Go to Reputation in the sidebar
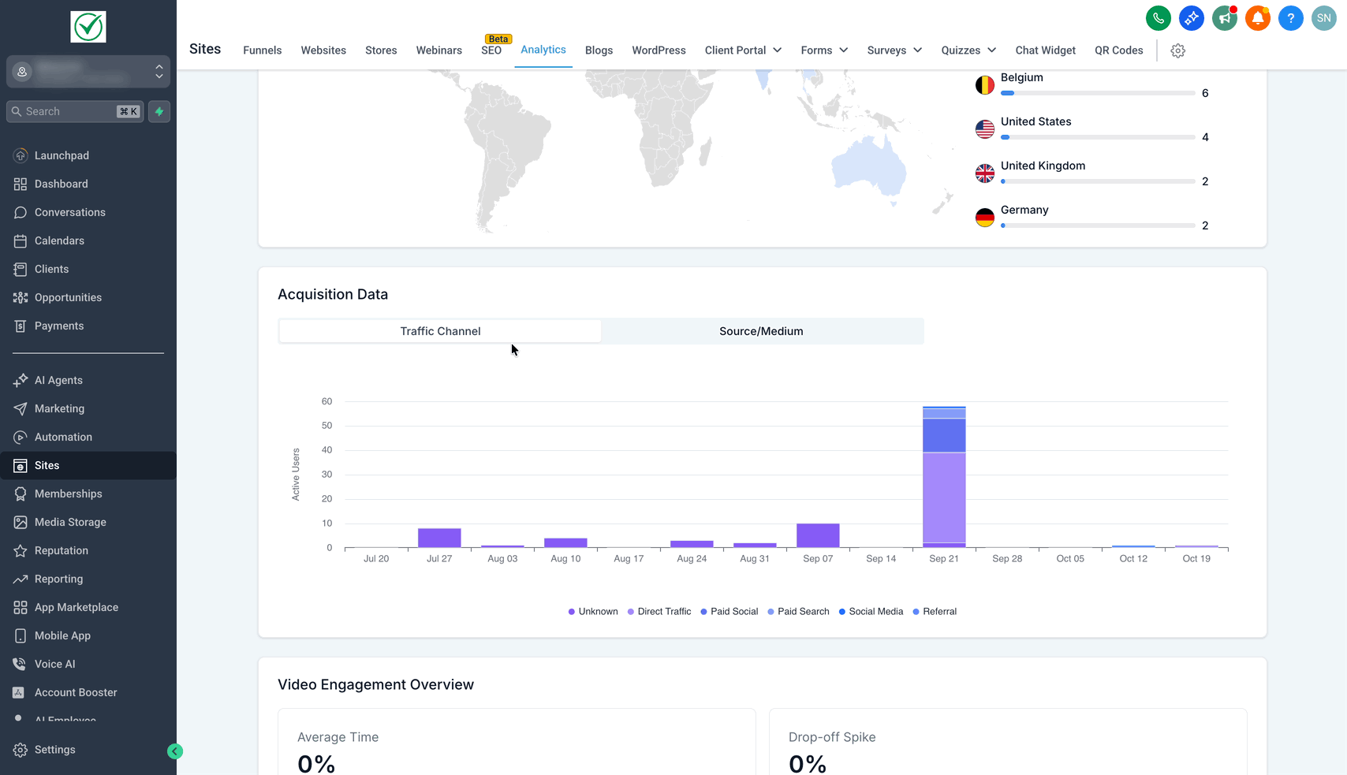This screenshot has width=1347, height=775. point(62,550)
